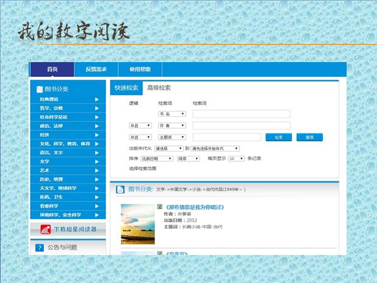Click the search term input next to 书名
The height and width of the screenshot is (283, 377).
pos(241,114)
